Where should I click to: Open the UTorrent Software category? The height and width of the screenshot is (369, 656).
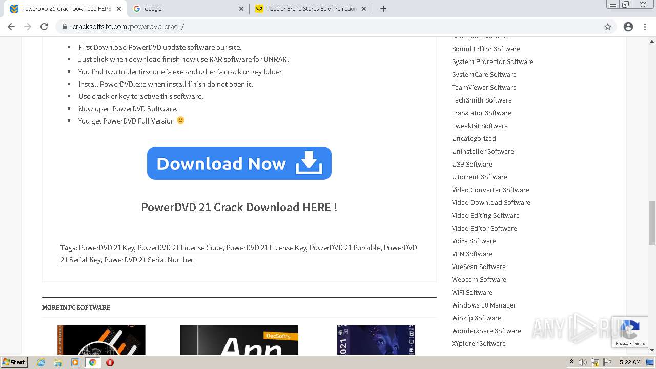tap(480, 177)
